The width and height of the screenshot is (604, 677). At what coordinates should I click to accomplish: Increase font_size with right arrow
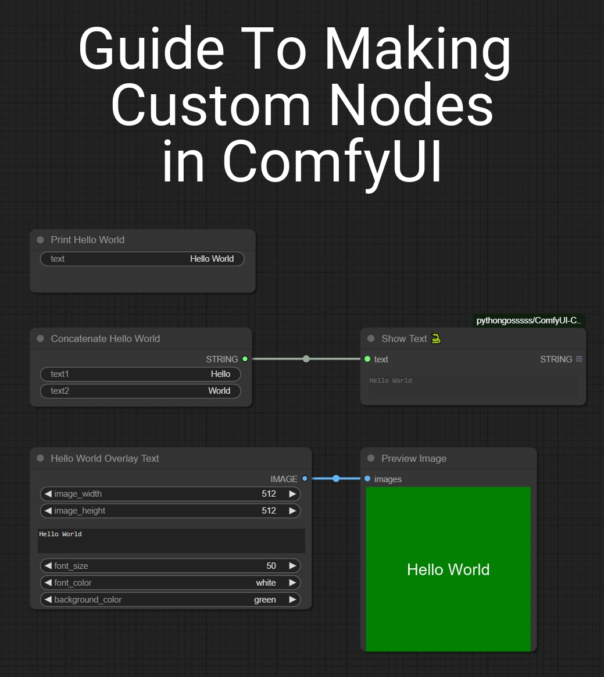[x=292, y=565]
